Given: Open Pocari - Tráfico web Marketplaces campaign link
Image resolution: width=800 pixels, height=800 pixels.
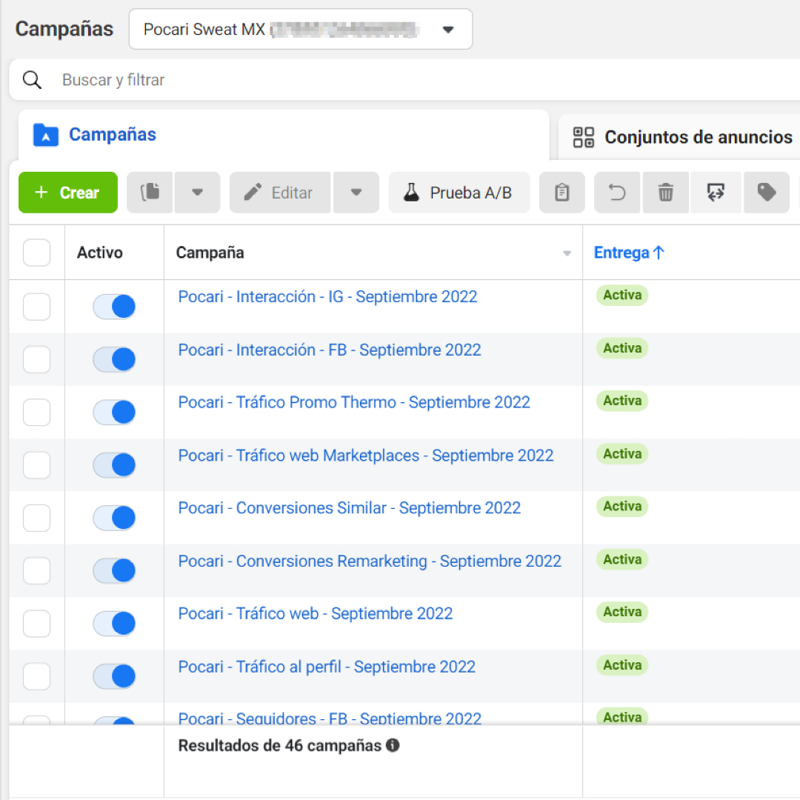Looking at the screenshot, I should click(x=366, y=455).
